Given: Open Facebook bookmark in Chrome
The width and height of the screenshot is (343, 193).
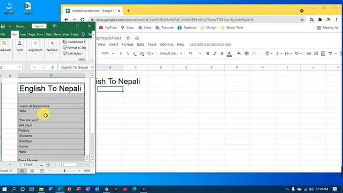Looking at the screenshot, I should [187, 27].
